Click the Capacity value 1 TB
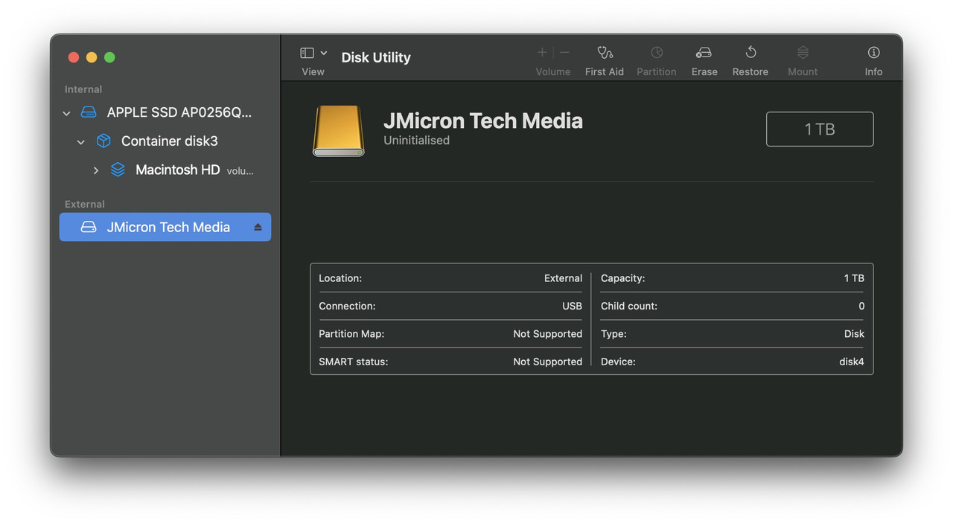 [854, 278]
